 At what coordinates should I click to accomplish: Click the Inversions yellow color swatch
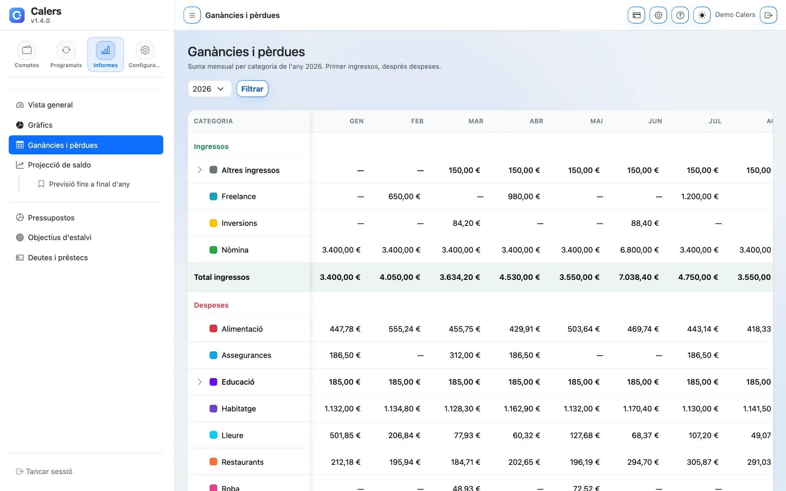(213, 223)
